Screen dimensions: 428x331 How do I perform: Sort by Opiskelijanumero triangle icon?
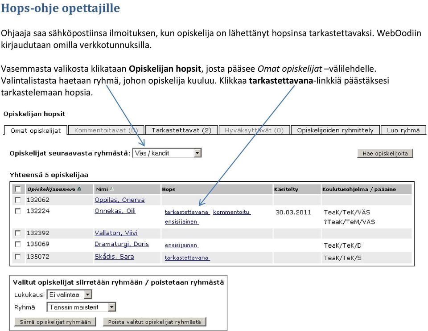(x=79, y=189)
